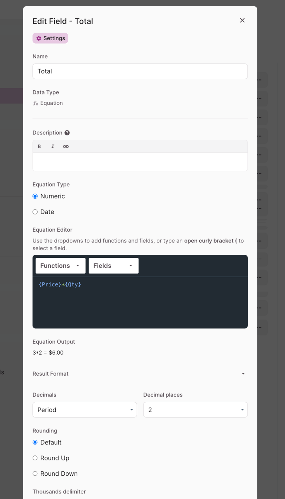Click the bold formatting icon
The width and height of the screenshot is (285, 499).
coord(39,146)
